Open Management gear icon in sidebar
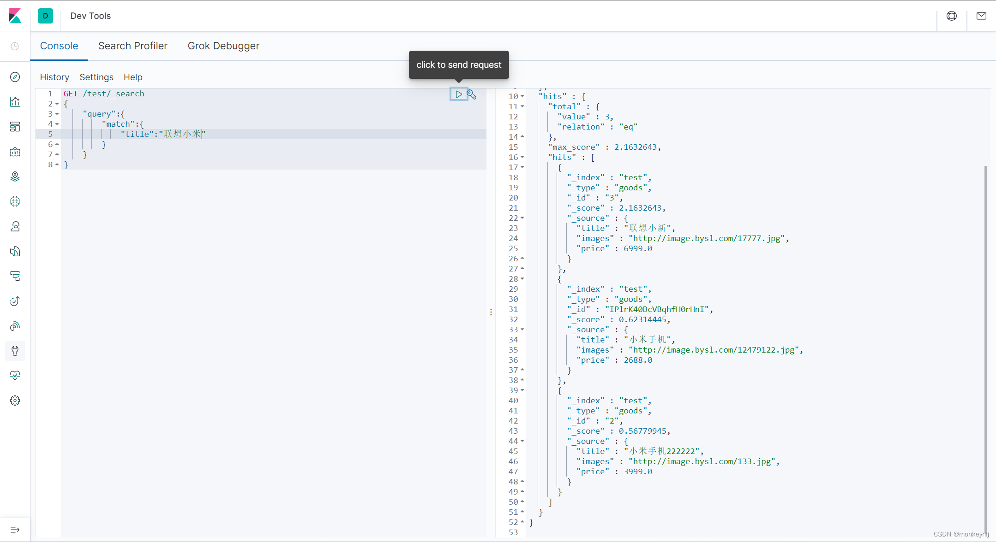The image size is (996, 542). pos(15,401)
